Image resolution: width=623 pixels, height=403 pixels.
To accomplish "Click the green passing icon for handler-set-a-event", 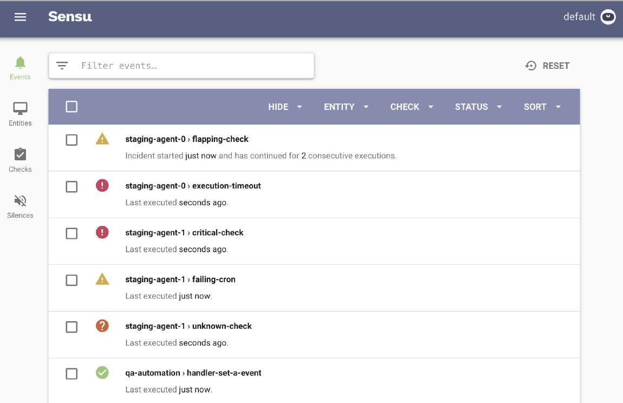I will pyautogui.click(x=102, y=373).
